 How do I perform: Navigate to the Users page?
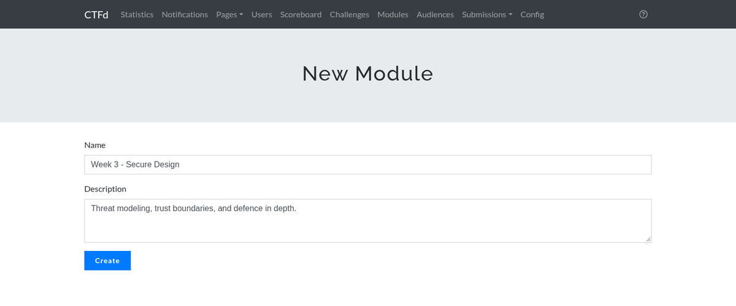262,14
